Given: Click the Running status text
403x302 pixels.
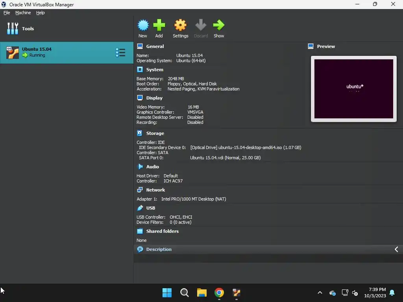Looking at the screenshot, I should tap(37, 55).
